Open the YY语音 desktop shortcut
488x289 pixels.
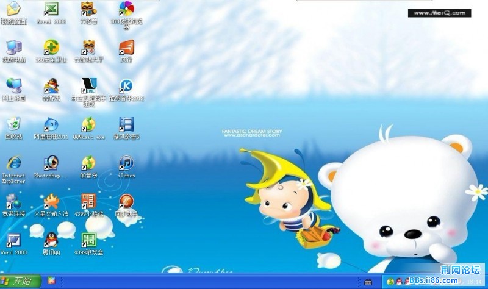[x=88, y=9]
